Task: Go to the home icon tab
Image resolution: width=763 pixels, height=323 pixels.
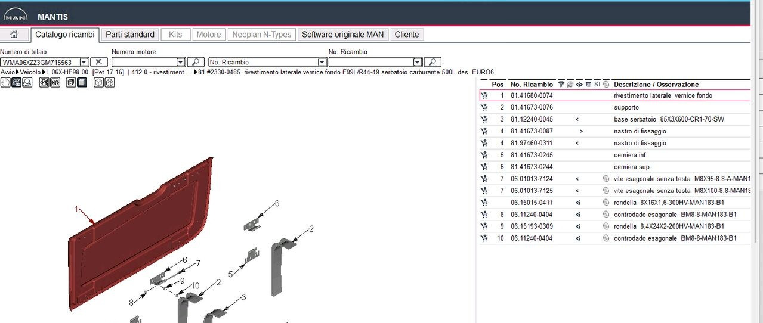Action: [x=14, y=35]
